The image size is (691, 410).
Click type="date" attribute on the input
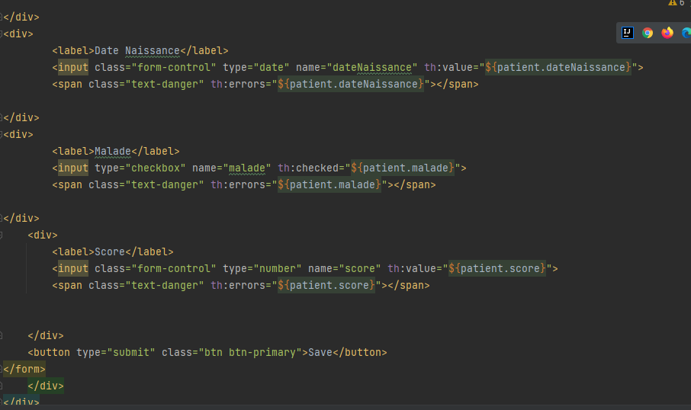pyautogui.click(x=256, y=67)
